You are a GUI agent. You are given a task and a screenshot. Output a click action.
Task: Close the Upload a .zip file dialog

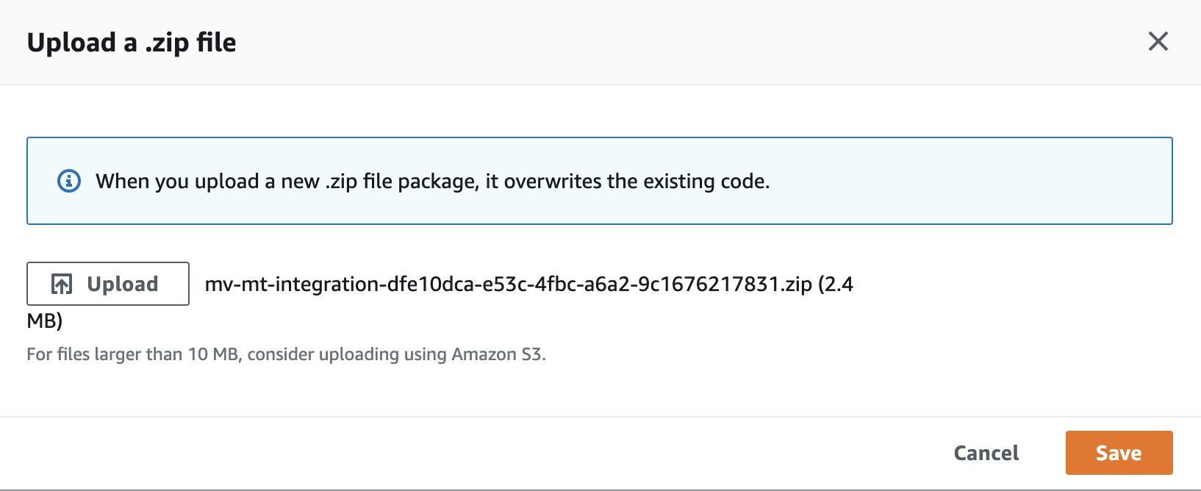1158,42
